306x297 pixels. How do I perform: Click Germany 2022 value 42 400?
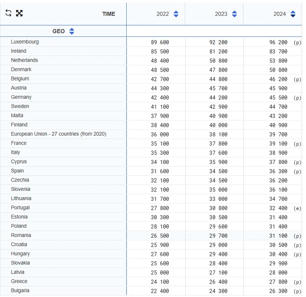pos(160,97)
